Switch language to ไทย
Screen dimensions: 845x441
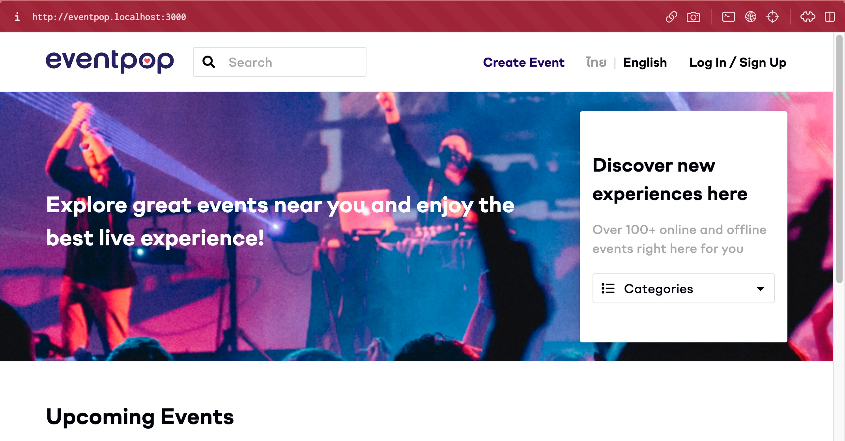pos(596,62)
